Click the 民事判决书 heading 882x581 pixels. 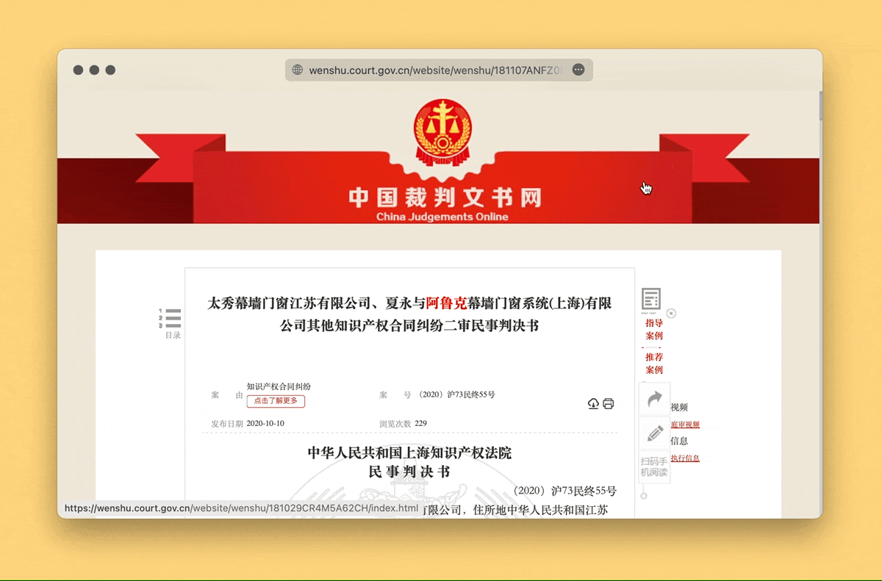[x=409, y=472]
